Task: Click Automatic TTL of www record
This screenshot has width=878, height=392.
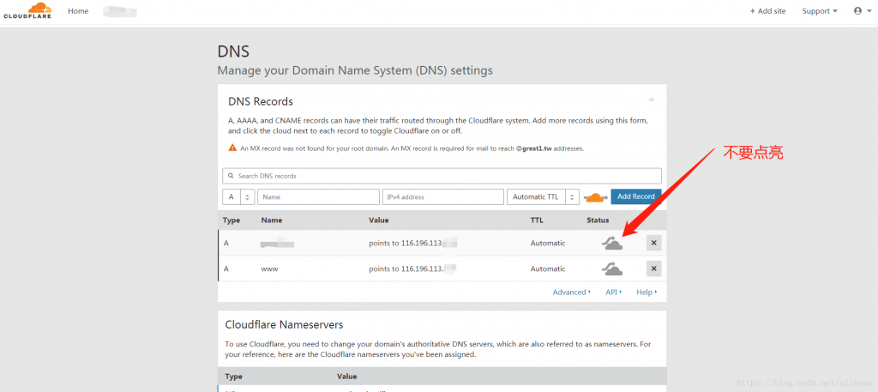Action: (548, 268)
